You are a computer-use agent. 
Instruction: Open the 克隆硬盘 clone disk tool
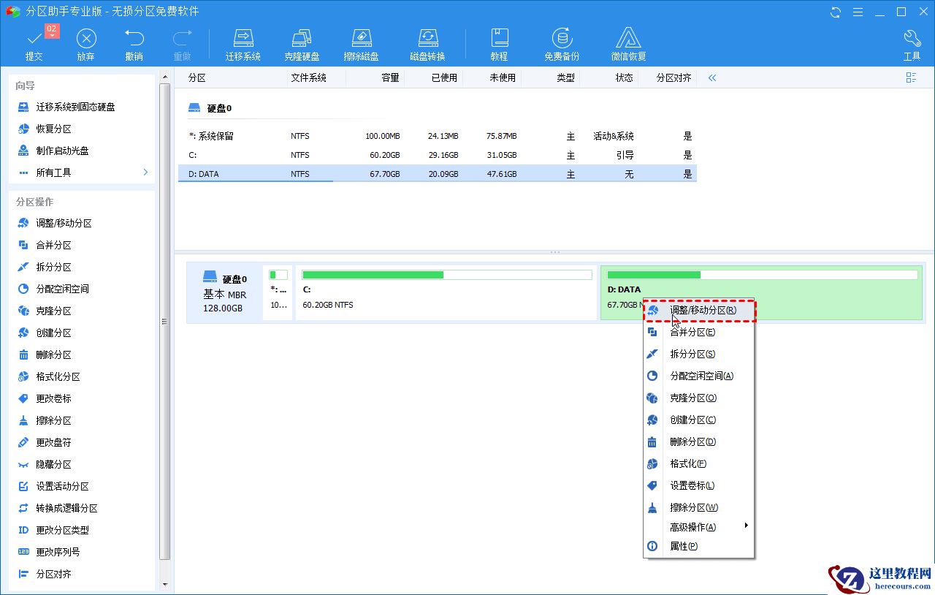(x=302, y=42)
